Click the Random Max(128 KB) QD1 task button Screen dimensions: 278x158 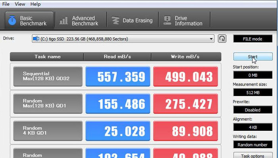click(x=48, y=103)
